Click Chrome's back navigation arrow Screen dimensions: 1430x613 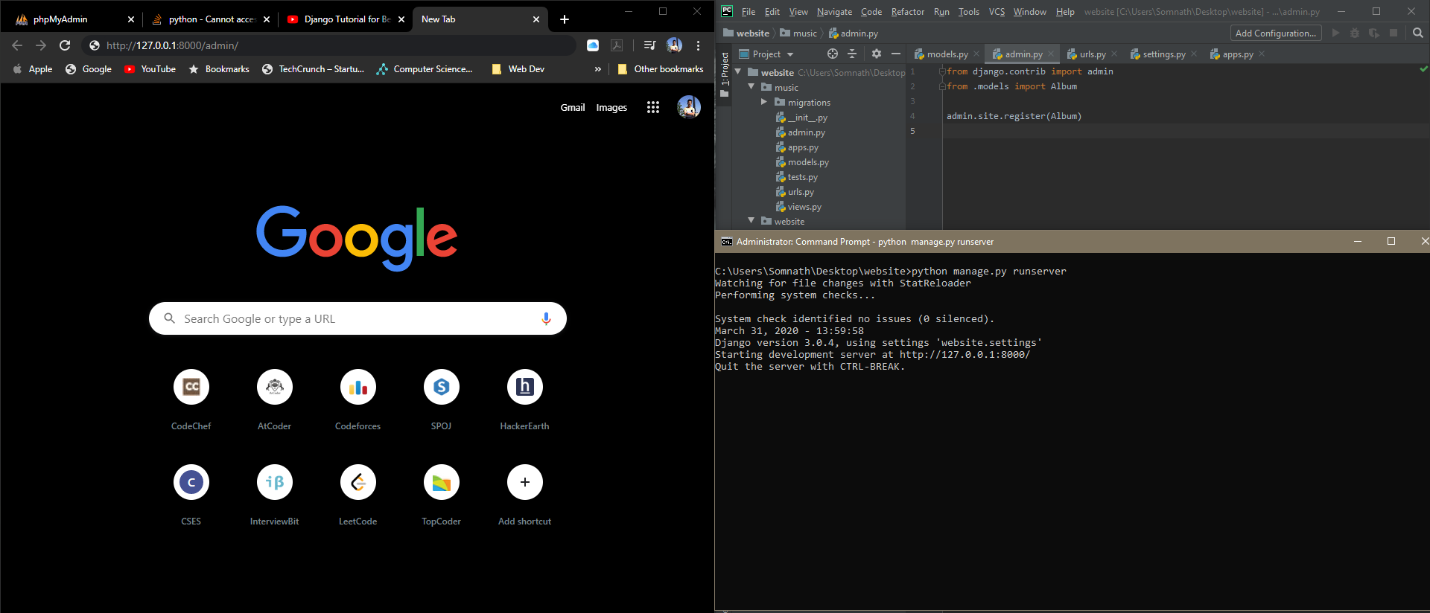17,45
